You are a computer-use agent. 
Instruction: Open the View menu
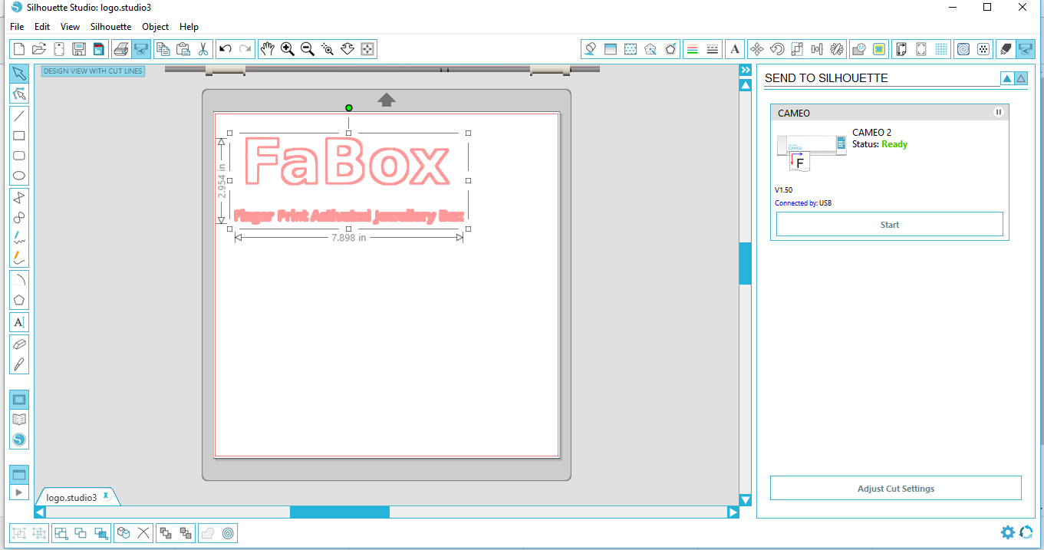(x=70, y=27)
